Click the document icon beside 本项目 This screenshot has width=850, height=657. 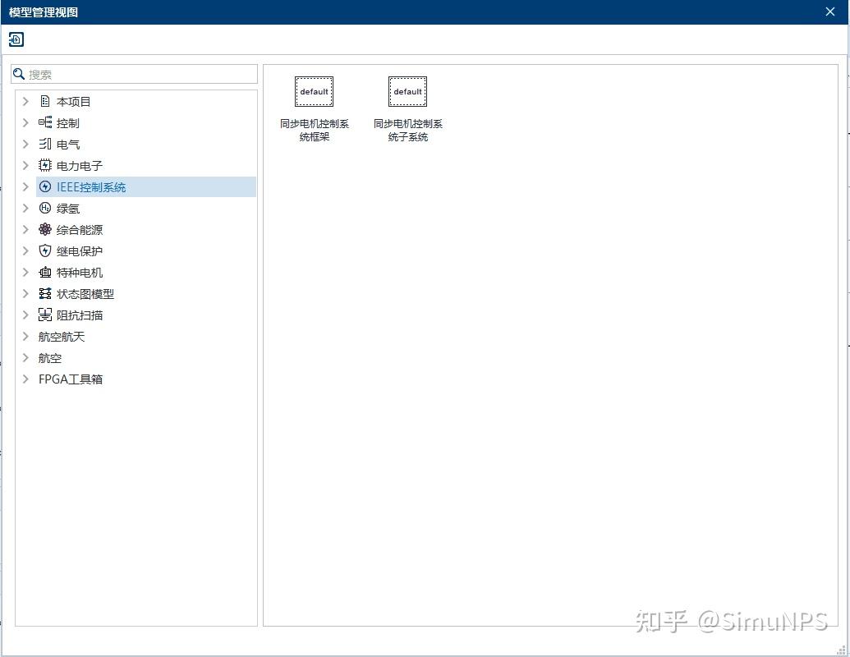coord(44,101)
